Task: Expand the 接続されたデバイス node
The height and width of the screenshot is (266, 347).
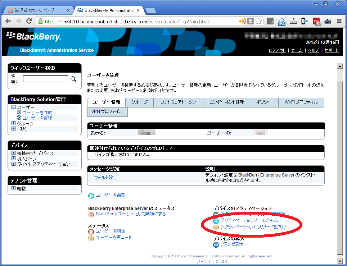Action: [14, 153]
